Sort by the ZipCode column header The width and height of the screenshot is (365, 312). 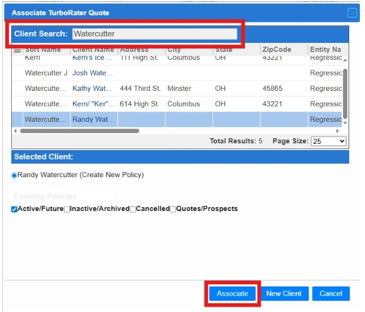pos(276,50)
